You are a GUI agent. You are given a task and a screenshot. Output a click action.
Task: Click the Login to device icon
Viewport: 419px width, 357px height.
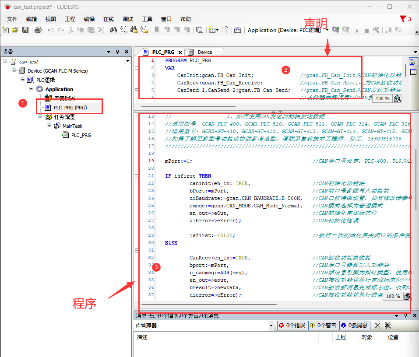tap(335, 30)
